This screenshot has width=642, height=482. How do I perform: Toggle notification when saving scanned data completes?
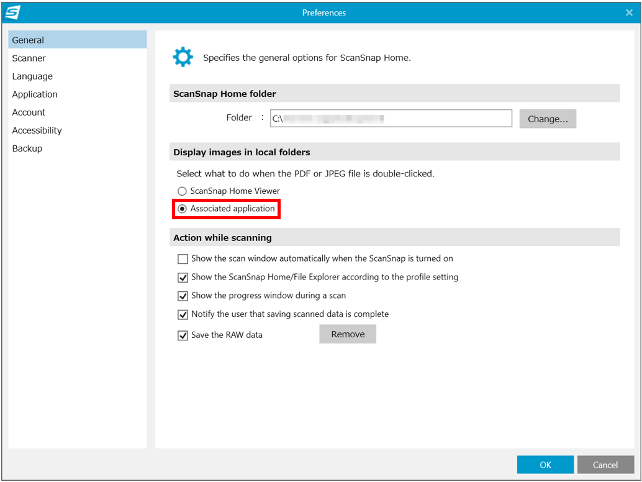coord(183,315)
